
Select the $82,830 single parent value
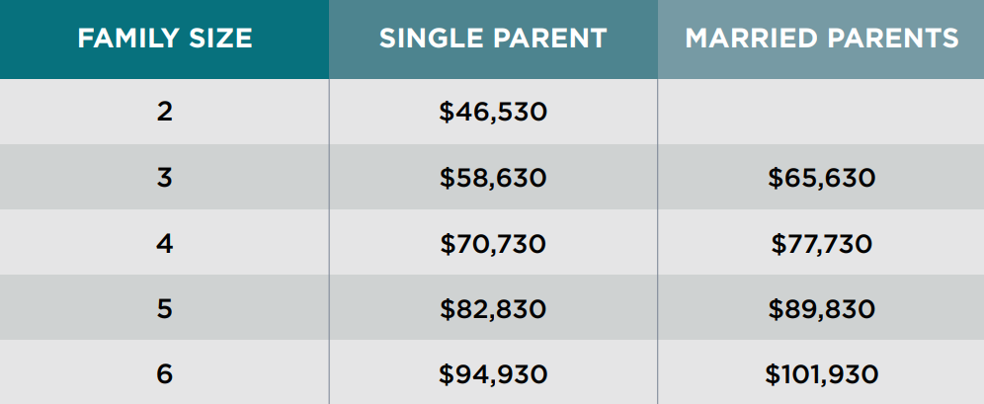493,308
